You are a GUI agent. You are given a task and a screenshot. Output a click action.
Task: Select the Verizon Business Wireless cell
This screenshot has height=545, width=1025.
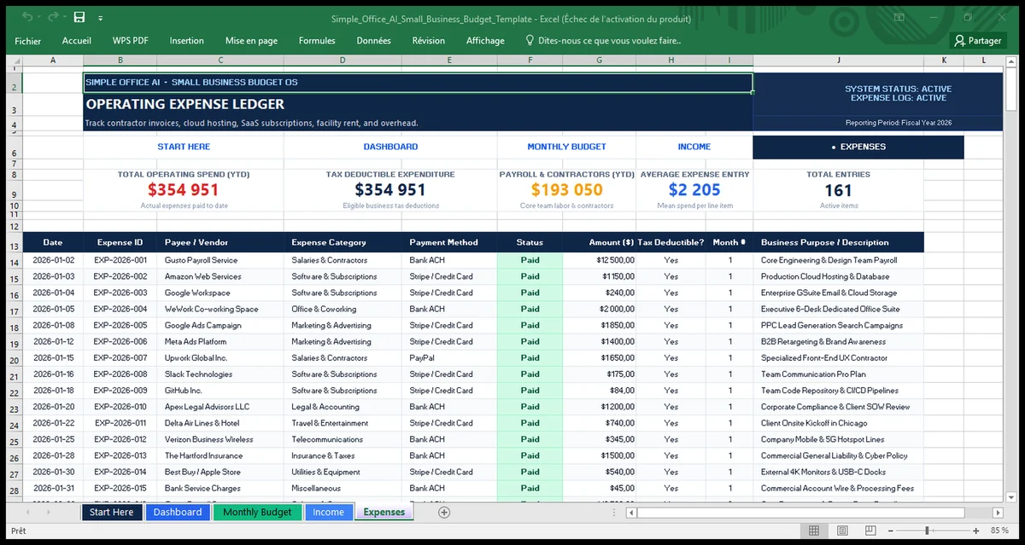220,439
